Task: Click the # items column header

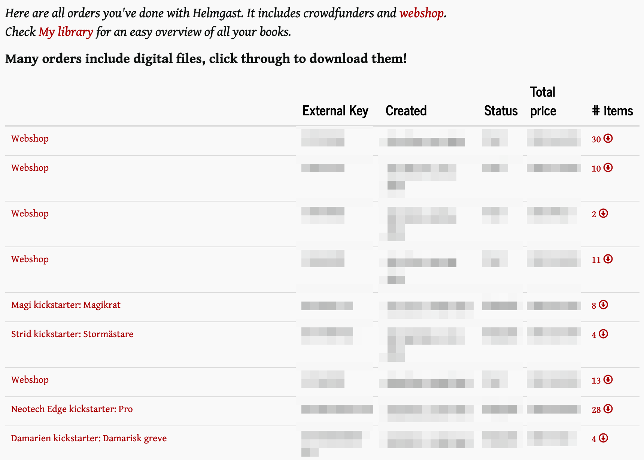Action: pyautogui.click(x=613, y=111)
